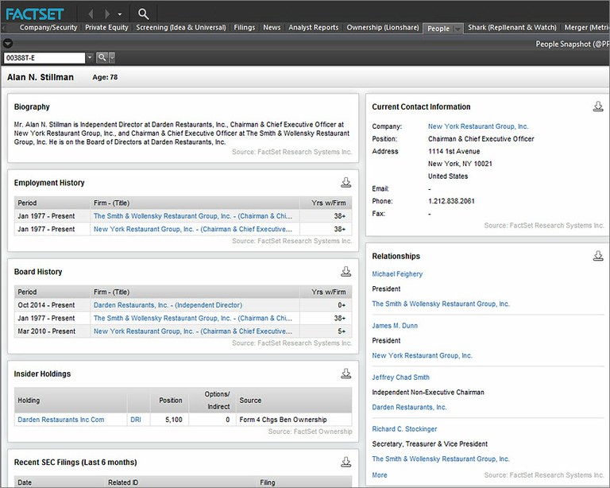610x488 pixels.
Task: Click the Alan N. Stillman name heading
Action: pyautogui.click(x=41, y=77)
